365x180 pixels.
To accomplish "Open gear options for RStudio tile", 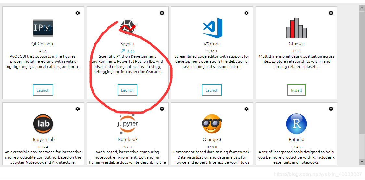I will point(331,109).
